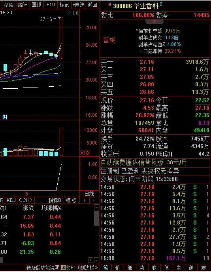Screen dimensions: 211x272
Task: Open 图文F10 link
Action: pyautogui.click(x=70, y=268)
